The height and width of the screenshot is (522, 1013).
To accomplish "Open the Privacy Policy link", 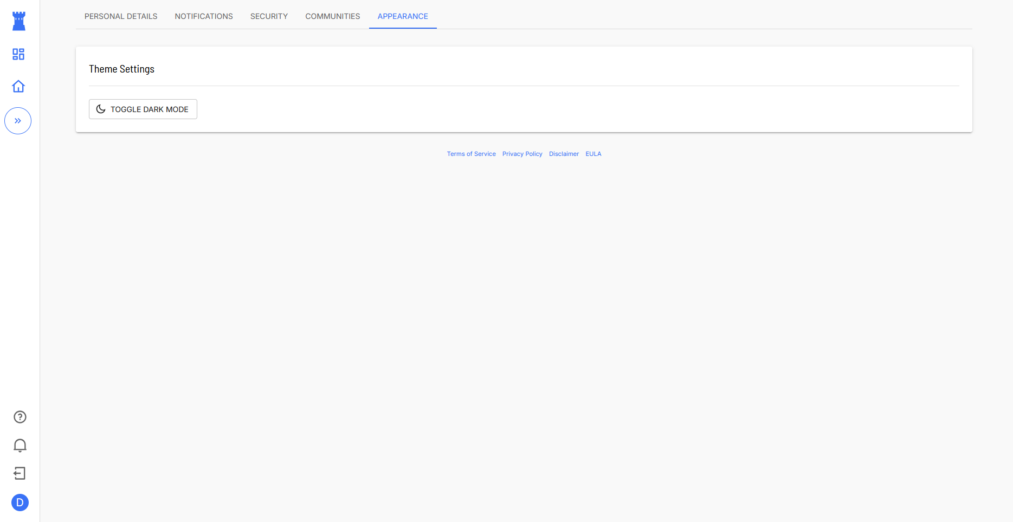I will pyautogui.click(x=522, y=154).
